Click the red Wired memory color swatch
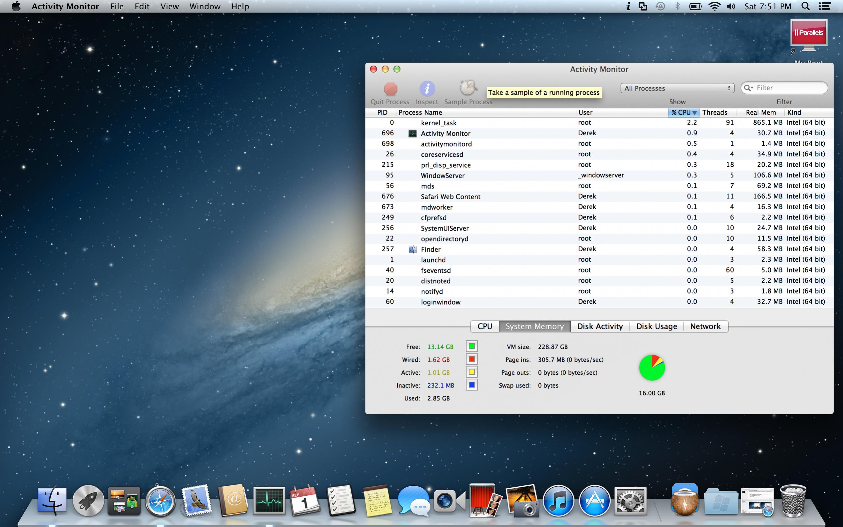Image resolution: width=843 pixels, height=527 pixels. point(472,359)
